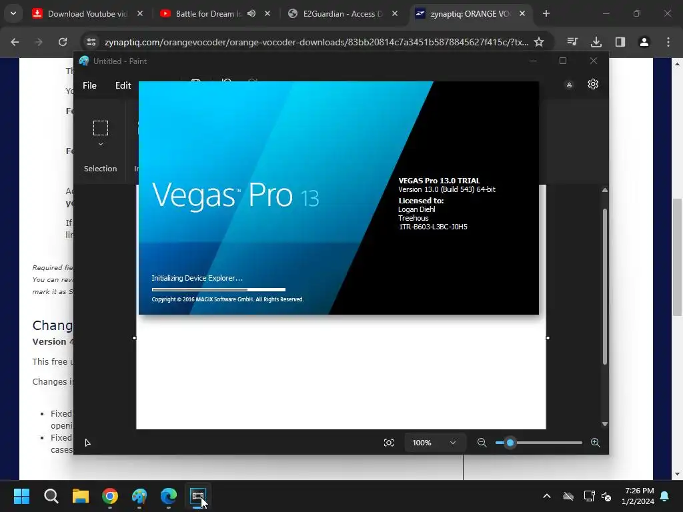Open Chrome profile icon
Image resolution: width=683 pixels, height=512 pixels.
(x=644, y=42)
